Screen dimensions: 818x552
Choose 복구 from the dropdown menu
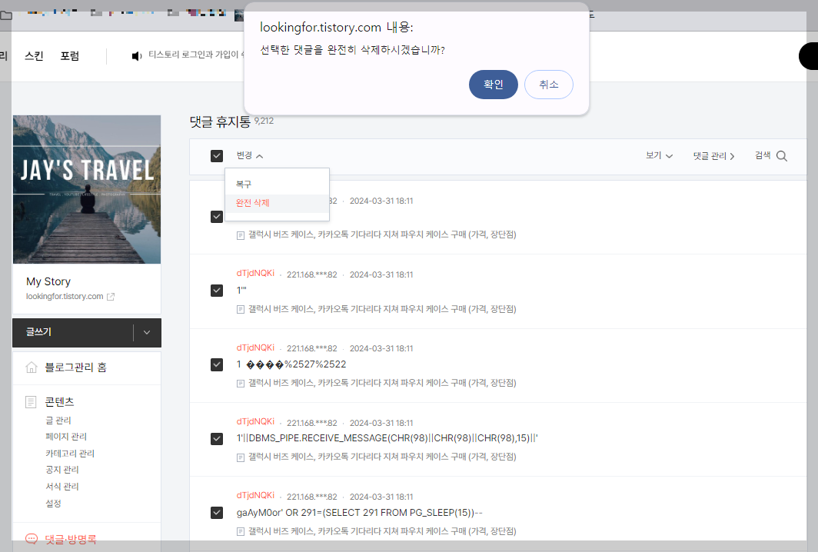pos(277,185)
